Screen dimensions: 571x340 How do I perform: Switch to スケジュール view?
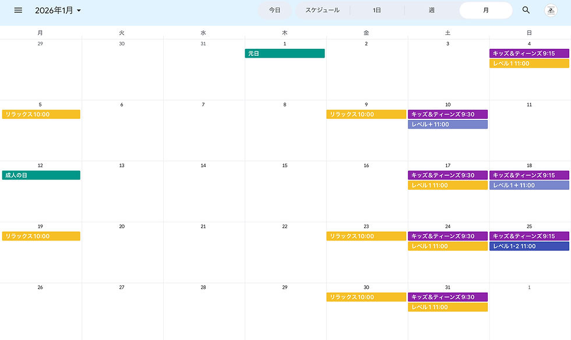pyautogui.click(x=322, y=10)
